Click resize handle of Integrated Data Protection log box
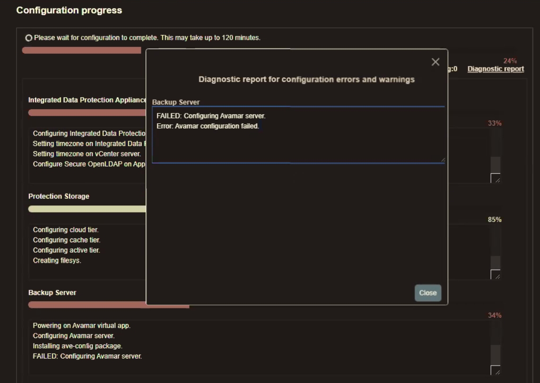The image size is (540, 383). click(496, 178)
